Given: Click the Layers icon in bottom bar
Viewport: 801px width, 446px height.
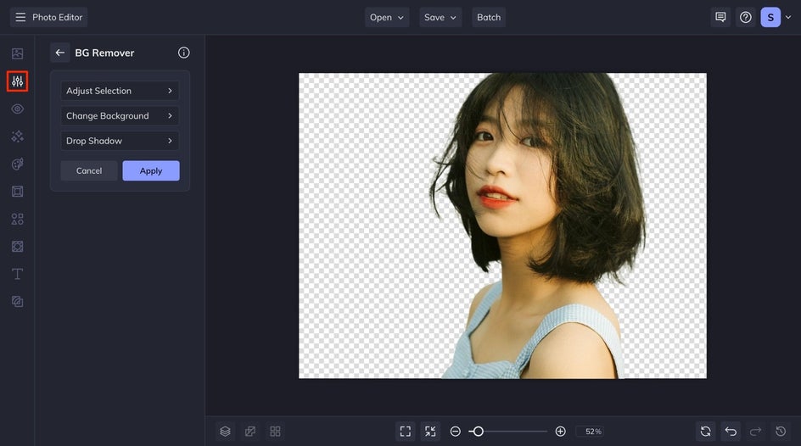Looking at the screenshot, I should pos(225,432).
